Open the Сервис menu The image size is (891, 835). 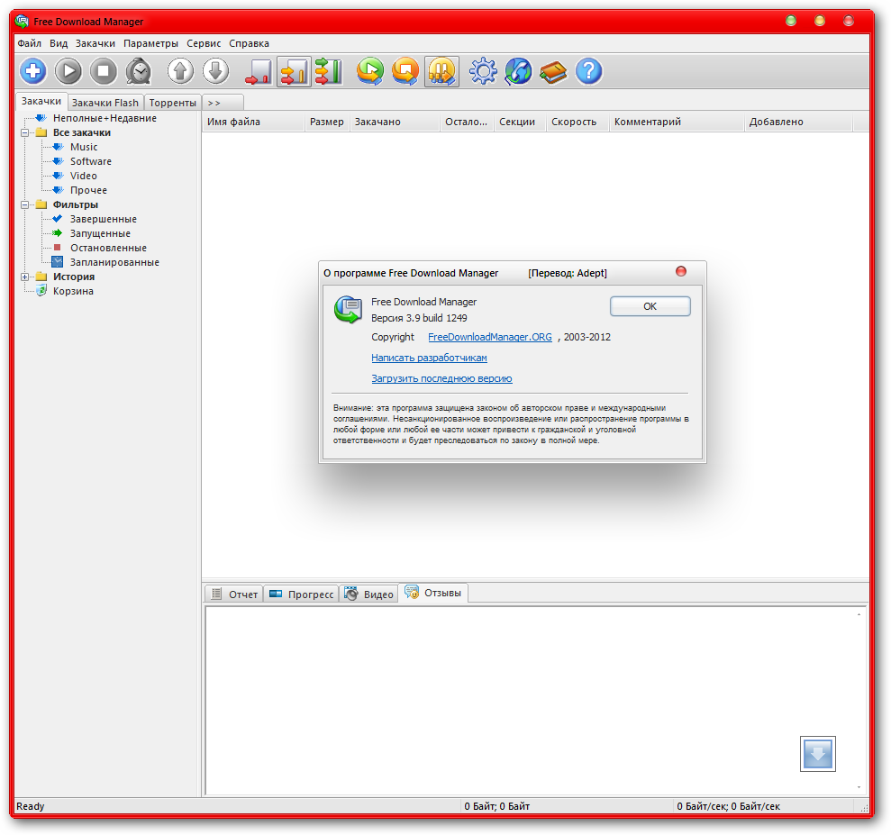pos(204,43)
